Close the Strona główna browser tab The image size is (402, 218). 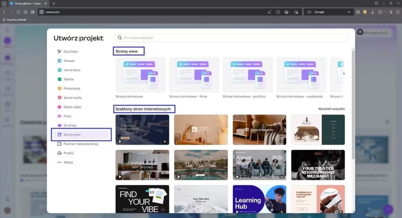pyautogui.click(x=46, y=4)
